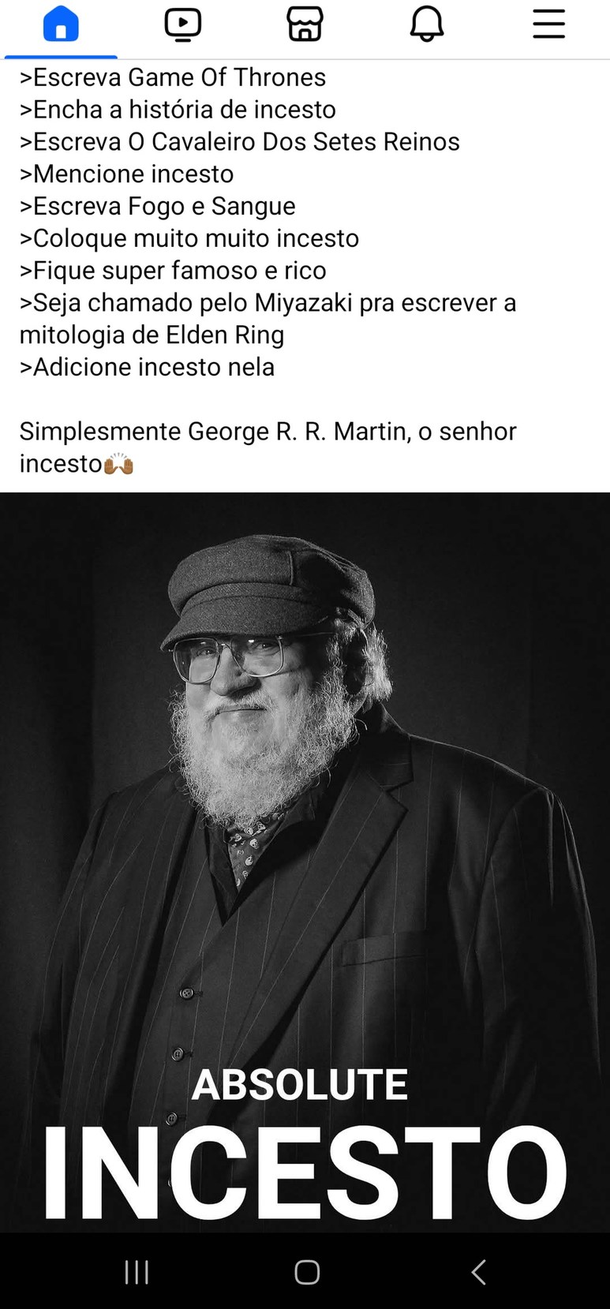
Task: Tap the 'Escreva Fogo e Sangue' line
Action: pos(158,206)
